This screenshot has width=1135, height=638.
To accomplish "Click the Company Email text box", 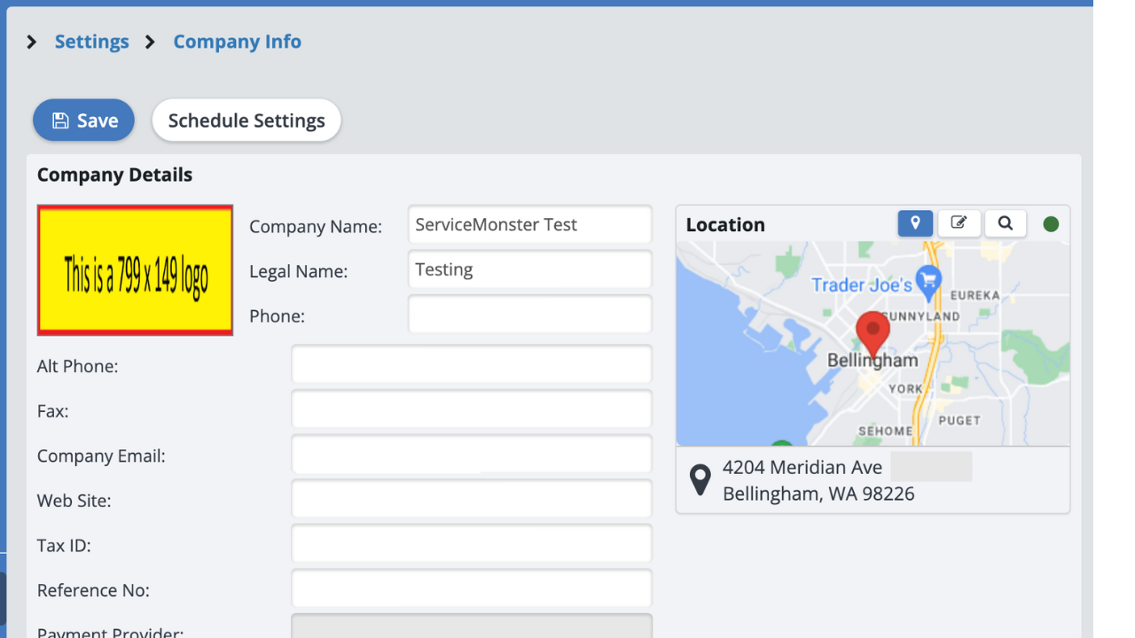I will click(x=471, y=455).
